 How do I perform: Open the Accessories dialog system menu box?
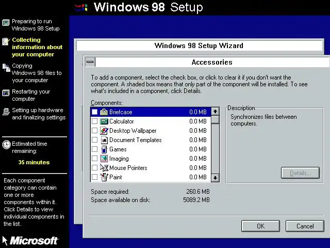pos(90,62)
